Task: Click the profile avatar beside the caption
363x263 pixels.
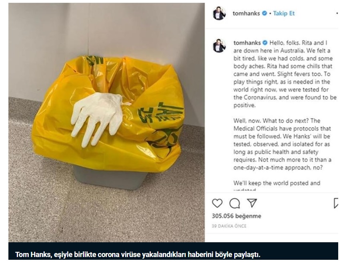Action: point(219,45)
